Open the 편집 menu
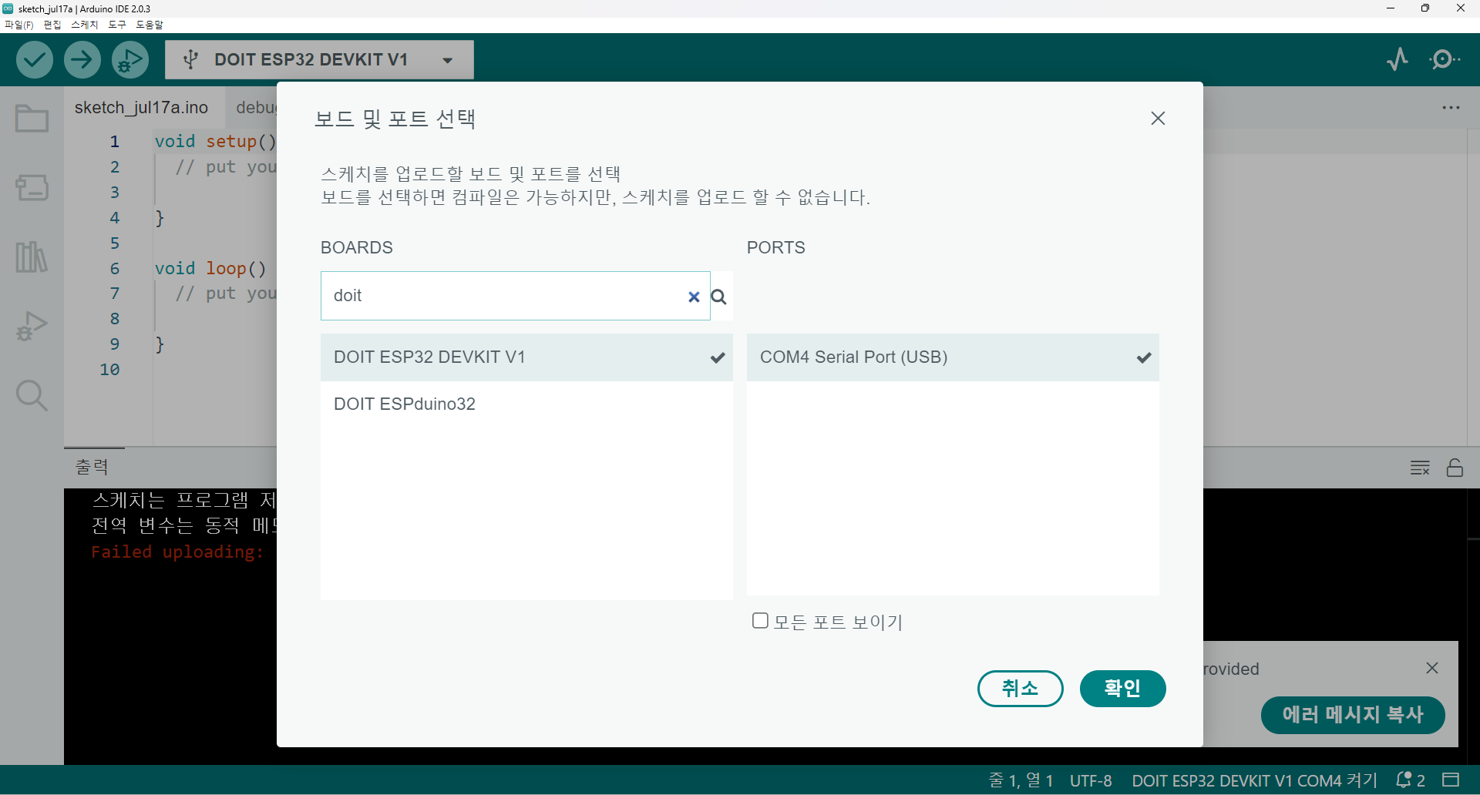Viewport: 1480px width, 795px height. click(52, 25)
